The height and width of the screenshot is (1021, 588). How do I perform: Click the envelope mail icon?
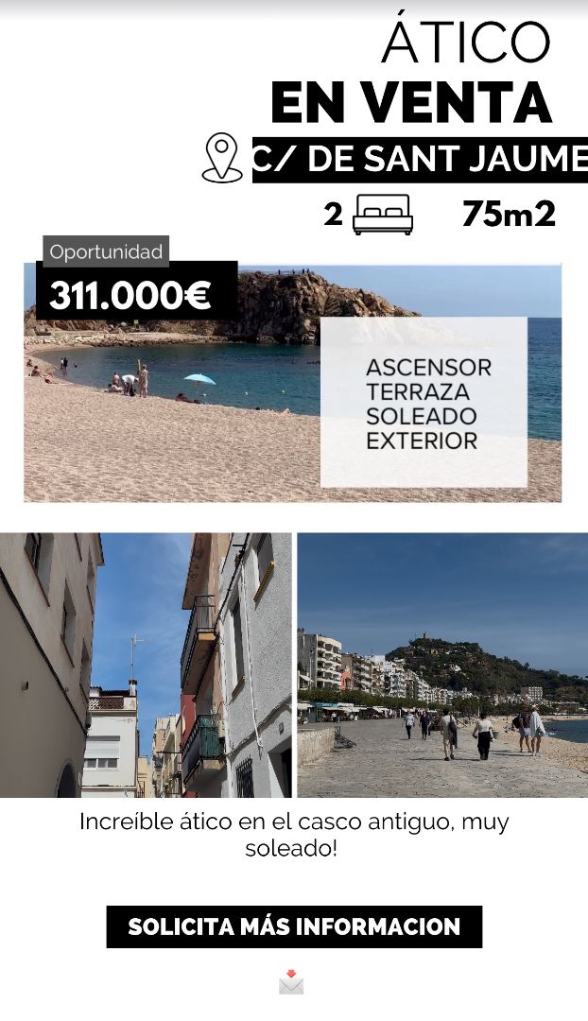pos(291,982)
